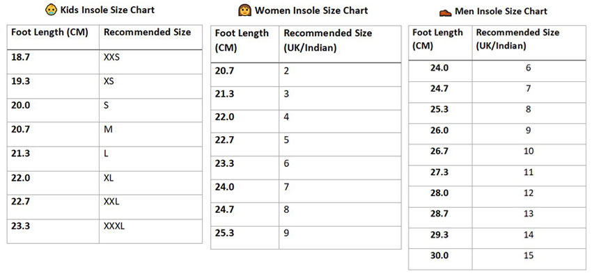Click men's recommended size 6 cell
Image resolution: width=592 pixels, height=278 pixels.
[528, 68]
